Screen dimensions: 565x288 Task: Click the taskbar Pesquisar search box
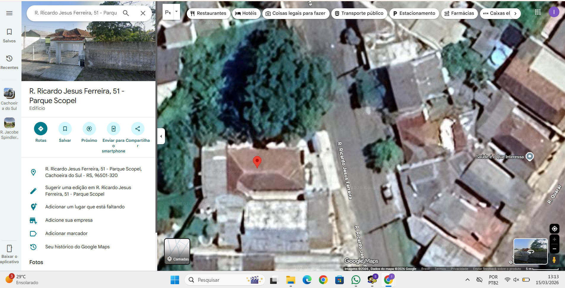coord(225,280)
